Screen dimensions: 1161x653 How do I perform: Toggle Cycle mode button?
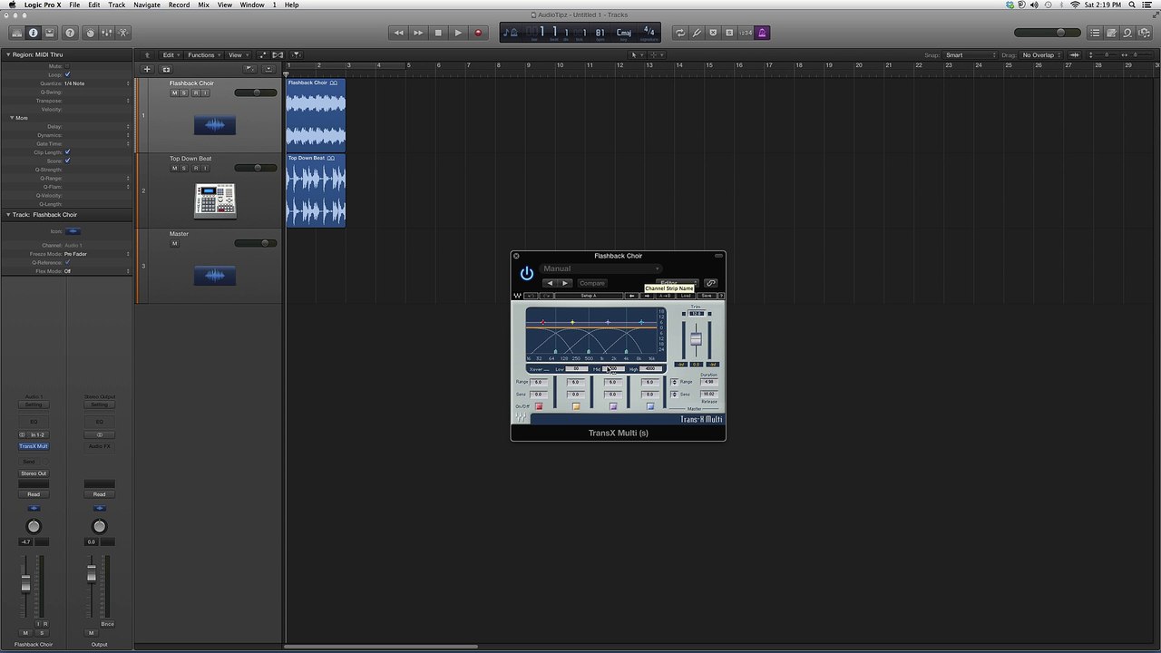679,33
